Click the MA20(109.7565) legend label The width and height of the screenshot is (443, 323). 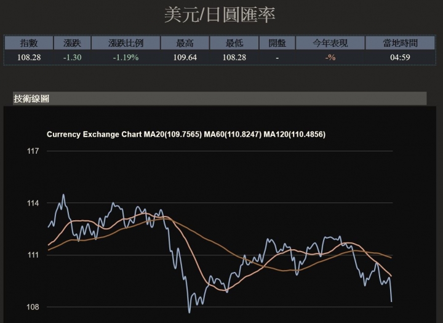coord(173,134)
